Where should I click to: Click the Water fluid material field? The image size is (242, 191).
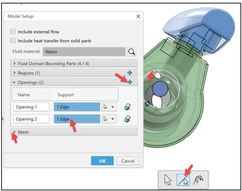[x=84, y=52]
